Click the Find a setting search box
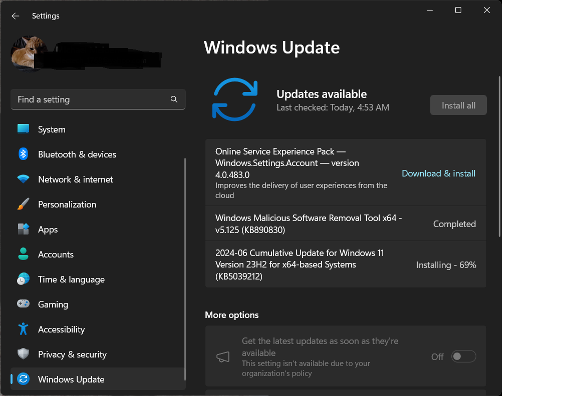The image size is (577, 396). click(x=90, y=99)
